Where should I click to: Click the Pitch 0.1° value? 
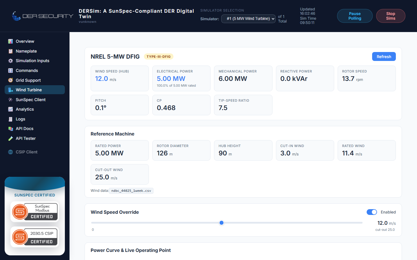click(101, 108)
